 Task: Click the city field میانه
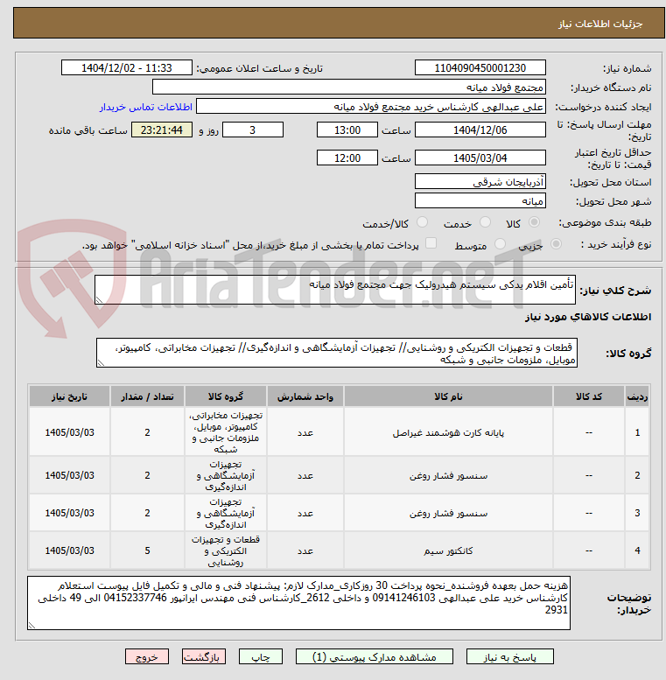pos(480,200)
